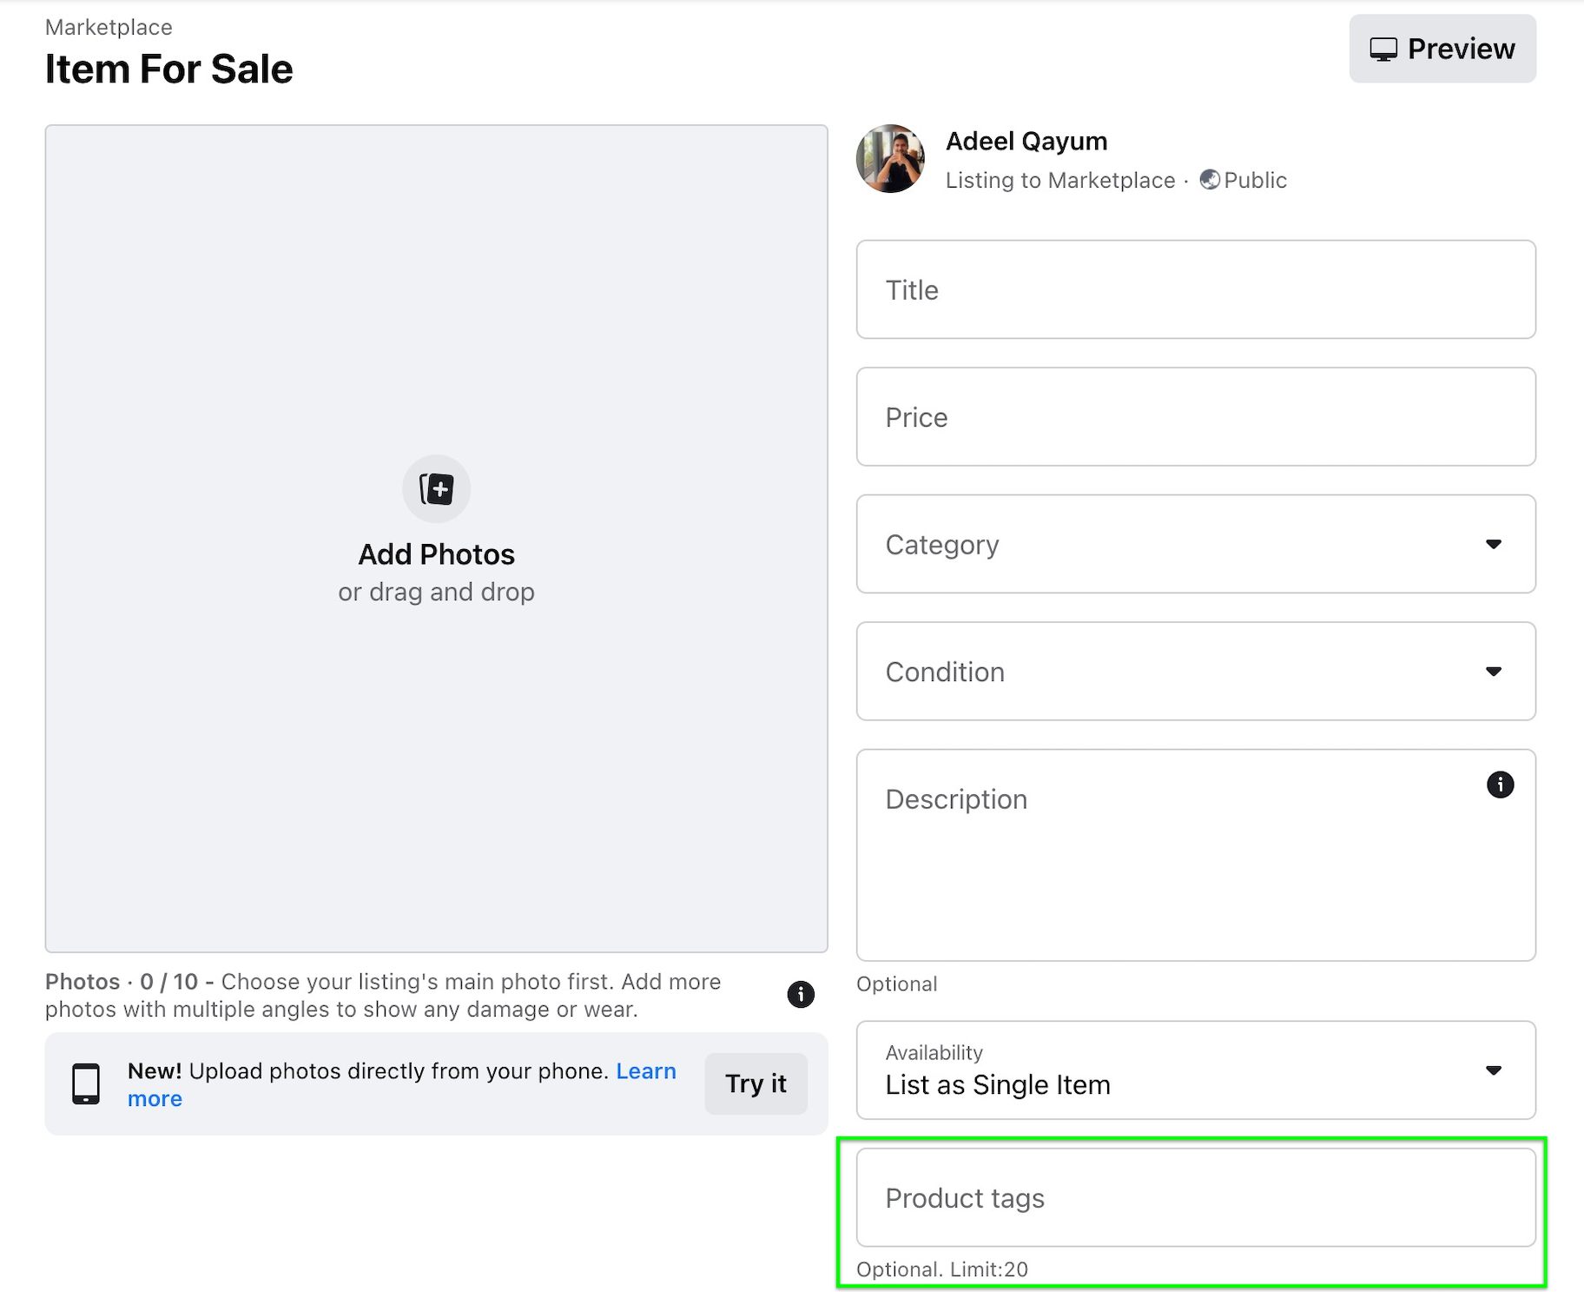Open the Availability dropdown
This screenshot has width=1584, height=1292.
[1195, 1070]
